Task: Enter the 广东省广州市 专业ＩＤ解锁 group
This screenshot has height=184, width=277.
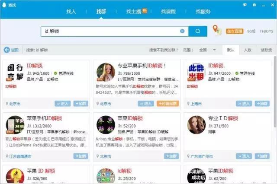Action: [244, 156]
